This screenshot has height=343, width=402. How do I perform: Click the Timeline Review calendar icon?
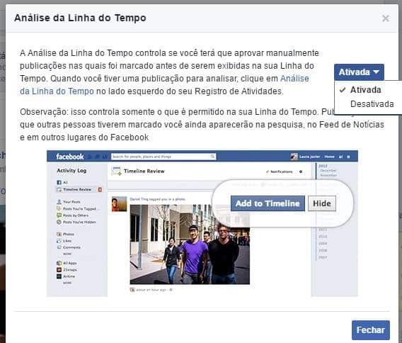tap(117, 171)
